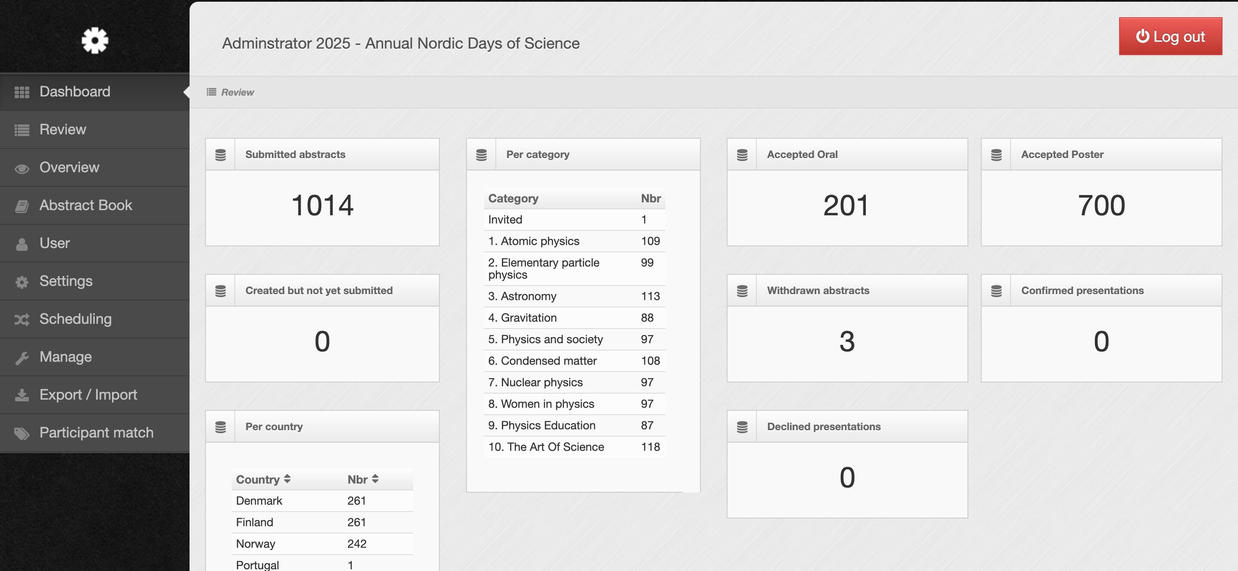
Task: Click the Review breadcrumb link
Action: pyautogui.click(x=237, y=92)
